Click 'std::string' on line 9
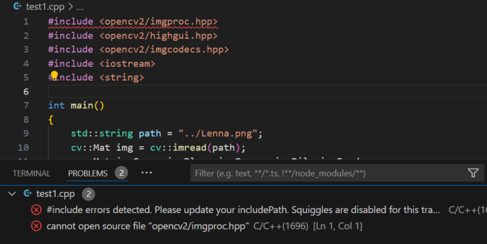The image size is (487, 244). (102, 134)
